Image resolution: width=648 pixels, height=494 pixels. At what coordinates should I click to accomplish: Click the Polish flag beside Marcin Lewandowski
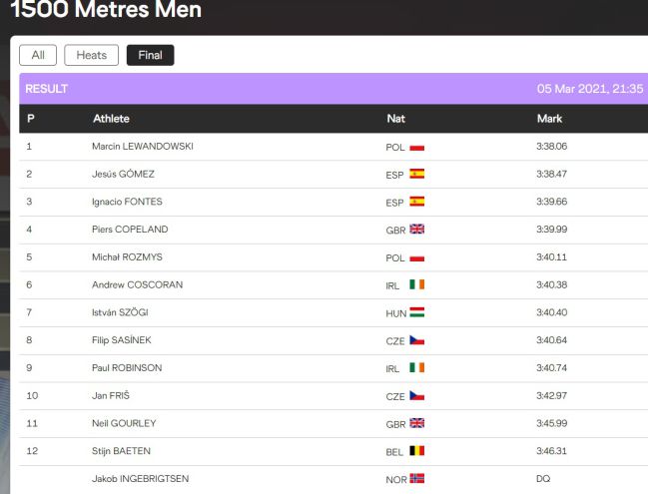[417, 148]
